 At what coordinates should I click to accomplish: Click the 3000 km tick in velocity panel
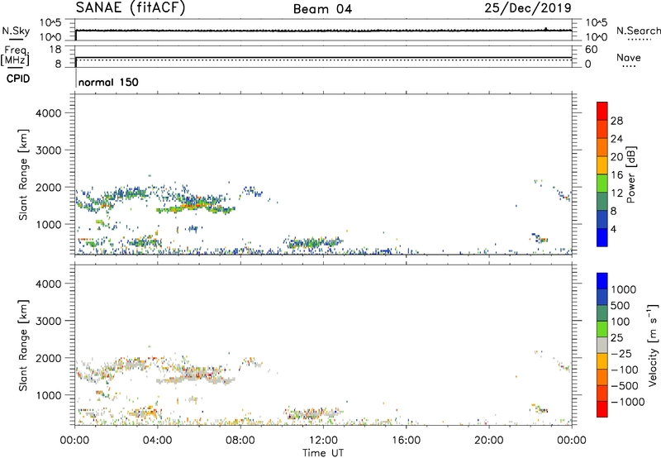49,321
